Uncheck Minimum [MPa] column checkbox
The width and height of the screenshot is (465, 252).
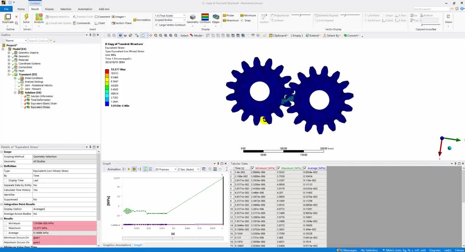click(253, 168)
